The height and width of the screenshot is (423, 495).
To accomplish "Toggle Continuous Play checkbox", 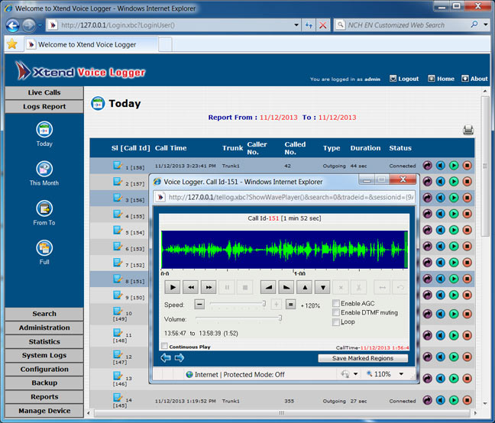I will (164, 346).
